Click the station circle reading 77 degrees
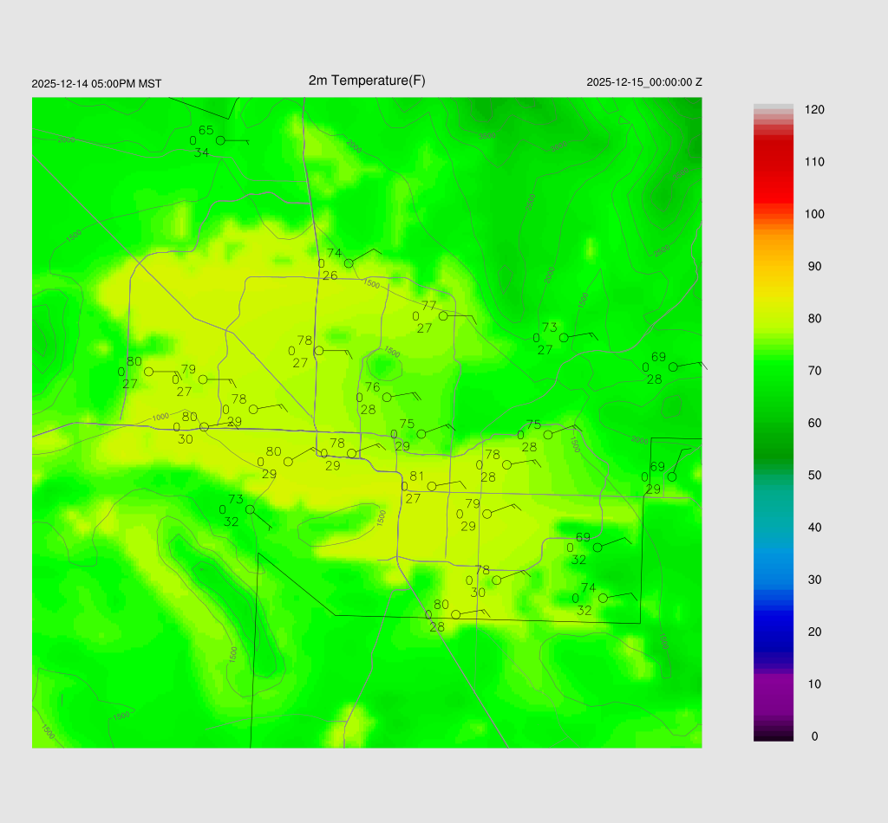888x823 pixels. (x=443, y=316)
